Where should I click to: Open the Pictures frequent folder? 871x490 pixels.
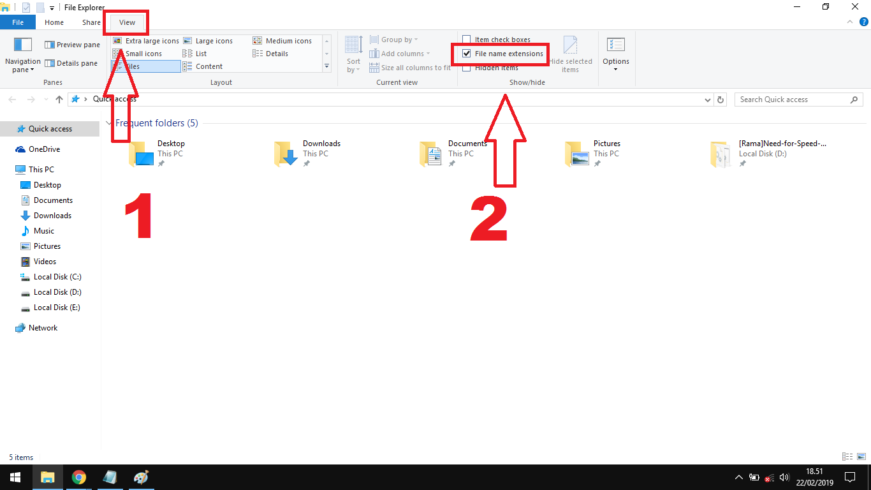point(593,153)
